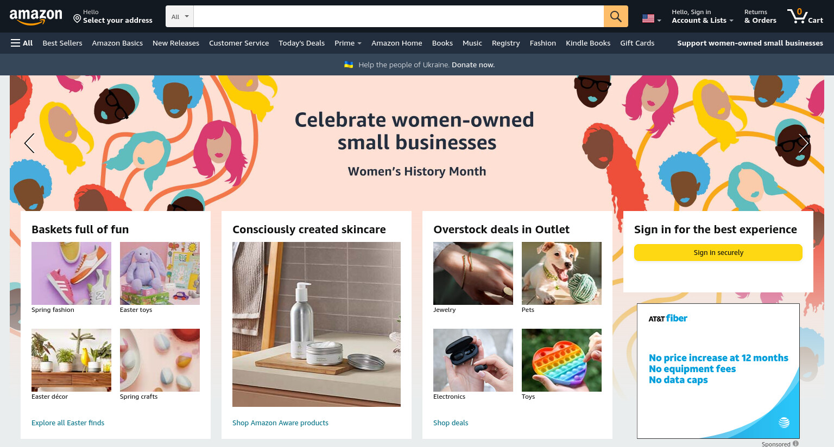Open the All departments search dropdown
Viewport: 834px width, 447px height.
point(180,16)
